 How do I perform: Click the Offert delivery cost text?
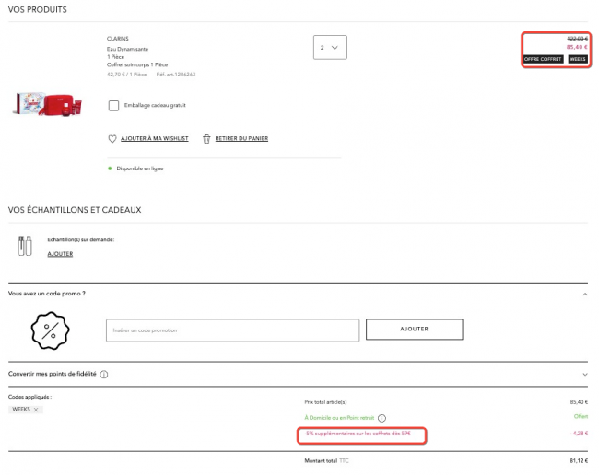coord(581,417)
